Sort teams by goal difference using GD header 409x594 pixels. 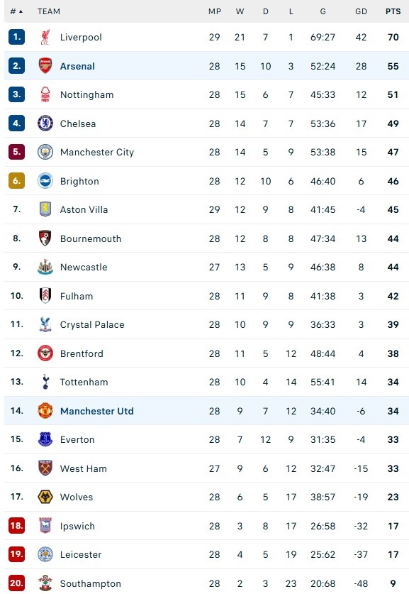pyautogui.click(x=361, y=11)
